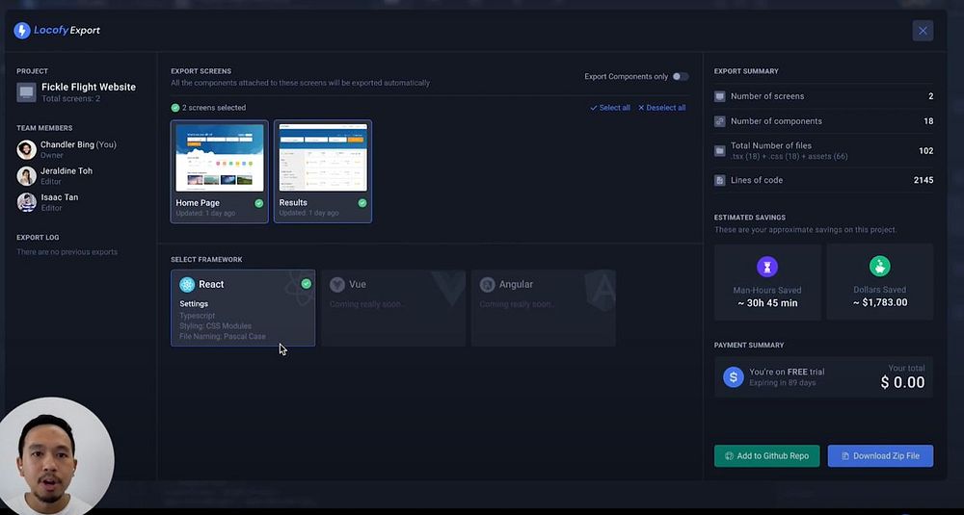The width and height of the screenshot is (964, 515).
Task: Click the Download Zip File button
Action: click(880, 456)
